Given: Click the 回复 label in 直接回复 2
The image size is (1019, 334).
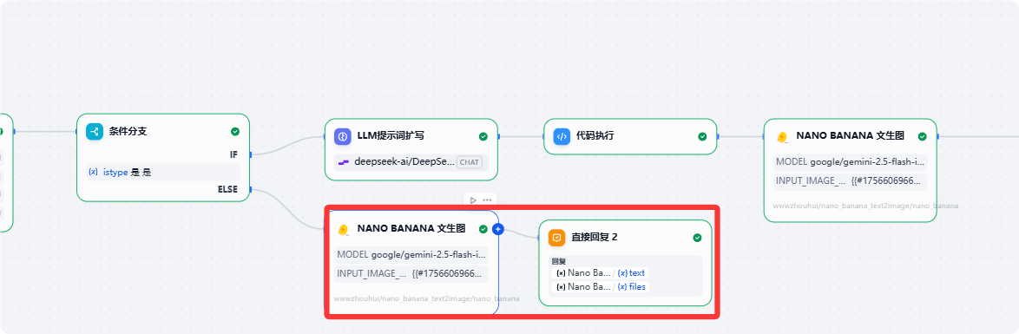Looking at the screenshot, I should [558, 261].
